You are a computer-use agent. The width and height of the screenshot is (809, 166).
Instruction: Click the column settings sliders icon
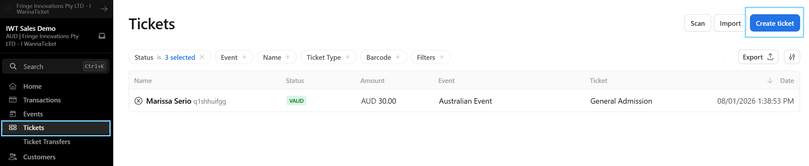[792, 57]
